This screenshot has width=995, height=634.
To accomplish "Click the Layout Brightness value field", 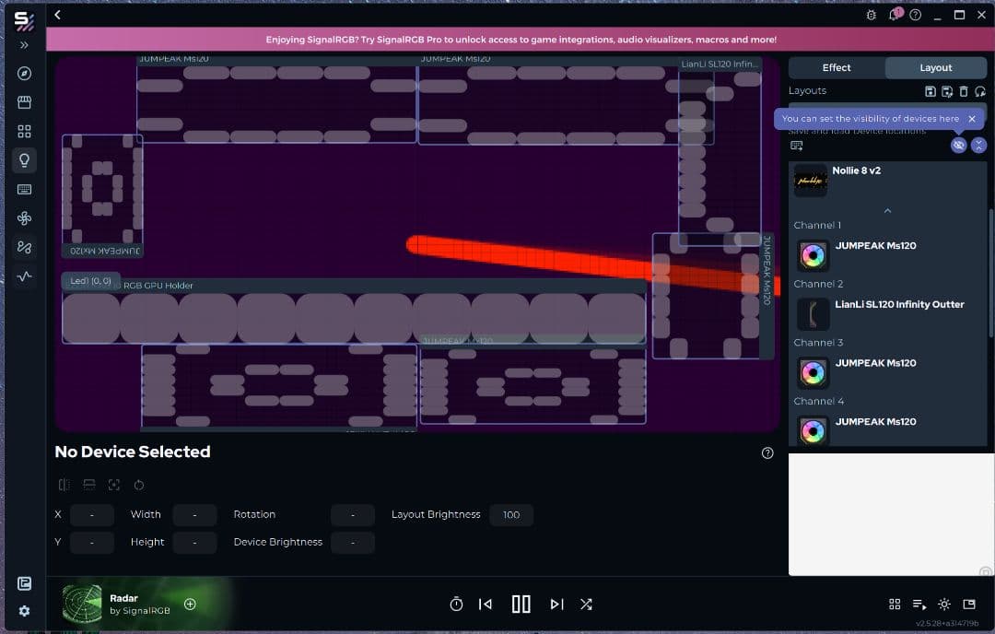I will point(511,515).
